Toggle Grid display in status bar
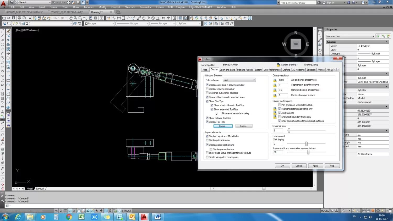Image resolution: width=393 pixels, height=221 pixels. coord(65,211)
